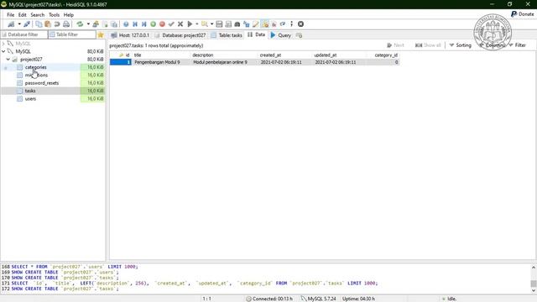Switch to the Data tab
Viewport: 537px width, 302px height.
[x=256, y=35]
